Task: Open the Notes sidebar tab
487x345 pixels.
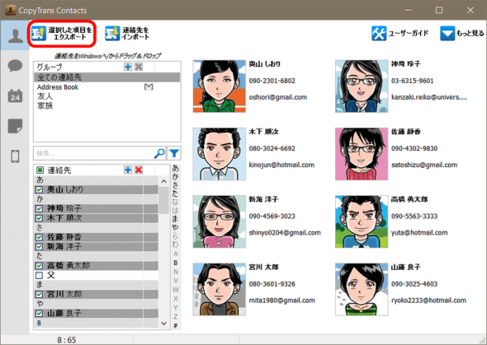Action: [15, 126]
